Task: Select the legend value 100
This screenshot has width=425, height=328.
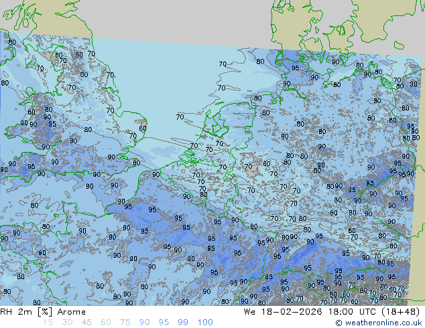Action: point(205,323)
